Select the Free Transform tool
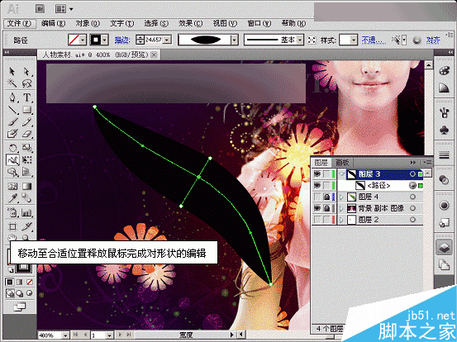Viewport: 457px width, 342px height. pyautogui.click(x=26, y=160)
